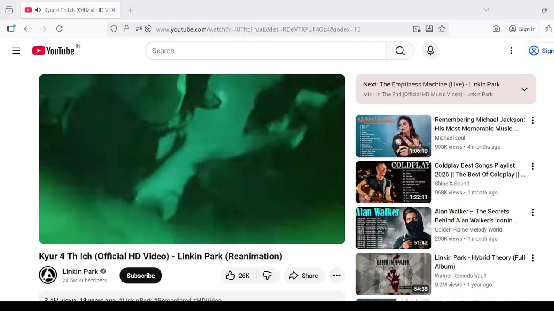
Task: Open the Linkin Park channel name link
Action: coord(80,271)
